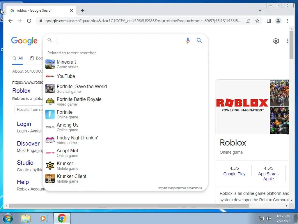298x224 pixels.
Task: Open a new tab with the plus button
Action: point(82,10)
